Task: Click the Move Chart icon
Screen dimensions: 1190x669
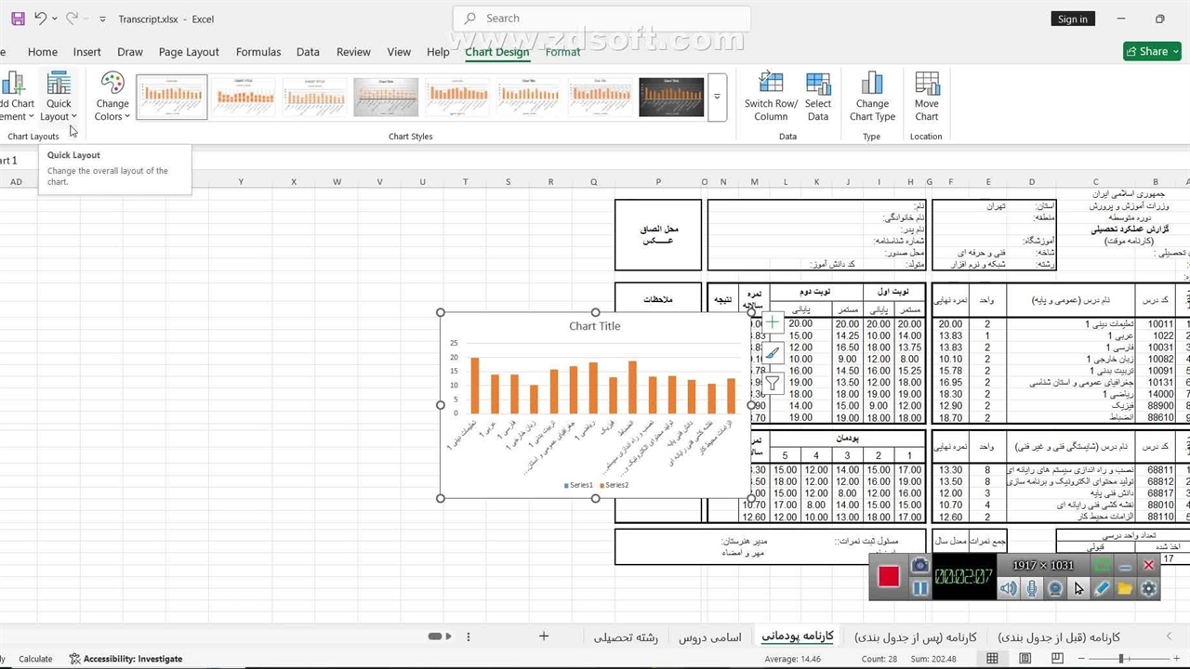Action: coord(926,97)
